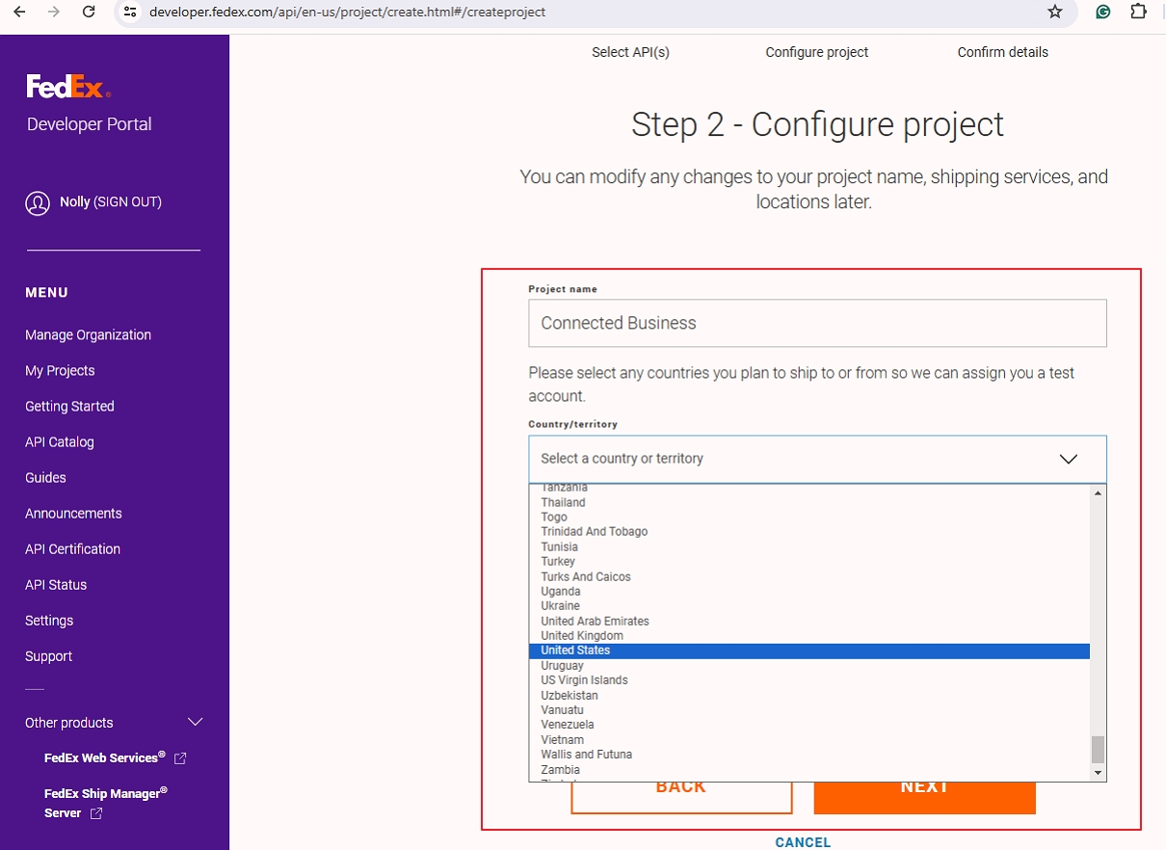Select Uruguay in the country list
The height and width of the screenshot is (850, 1166).
pyautogui.click(x=809, y=666)
